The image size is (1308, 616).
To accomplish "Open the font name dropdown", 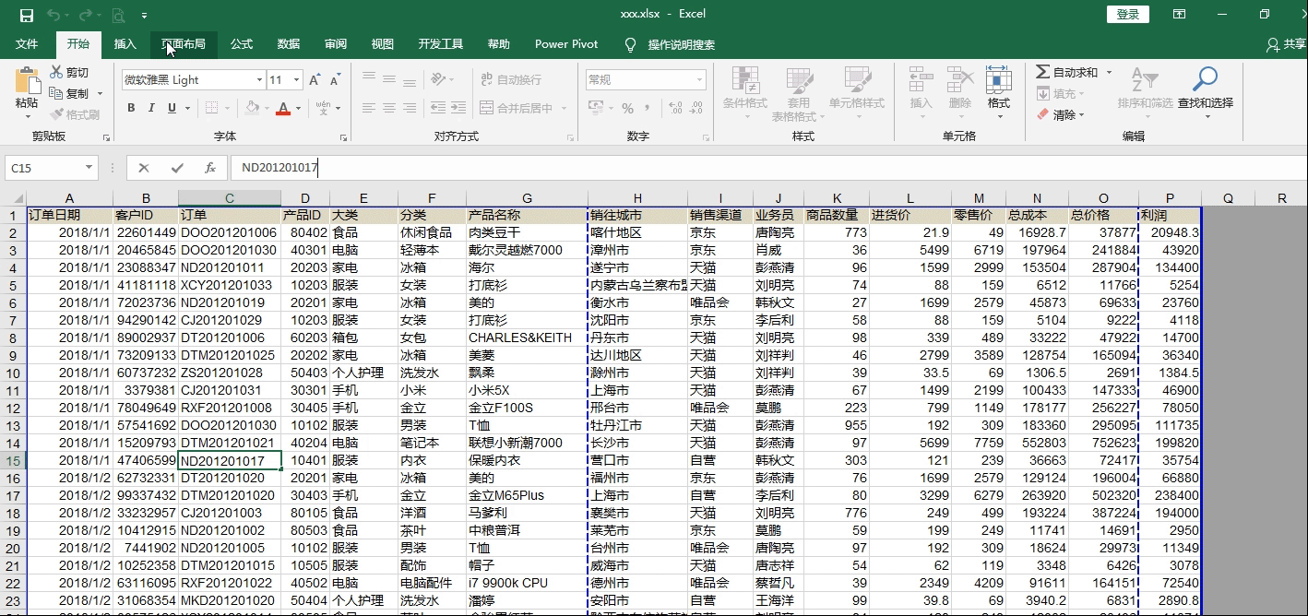I will (x=259, y=80).
